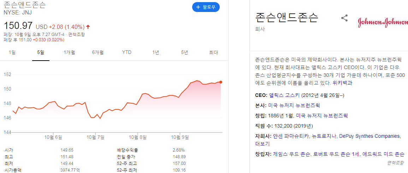408x173 pixels.
Task: Click the dividend yield value 2.68%
Action: click(x=178, y=150)
